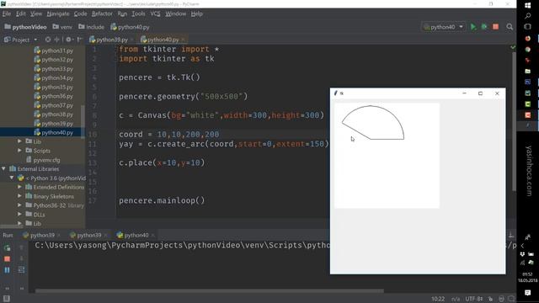Stop process in Run panel sidebar

pos(7,259)
